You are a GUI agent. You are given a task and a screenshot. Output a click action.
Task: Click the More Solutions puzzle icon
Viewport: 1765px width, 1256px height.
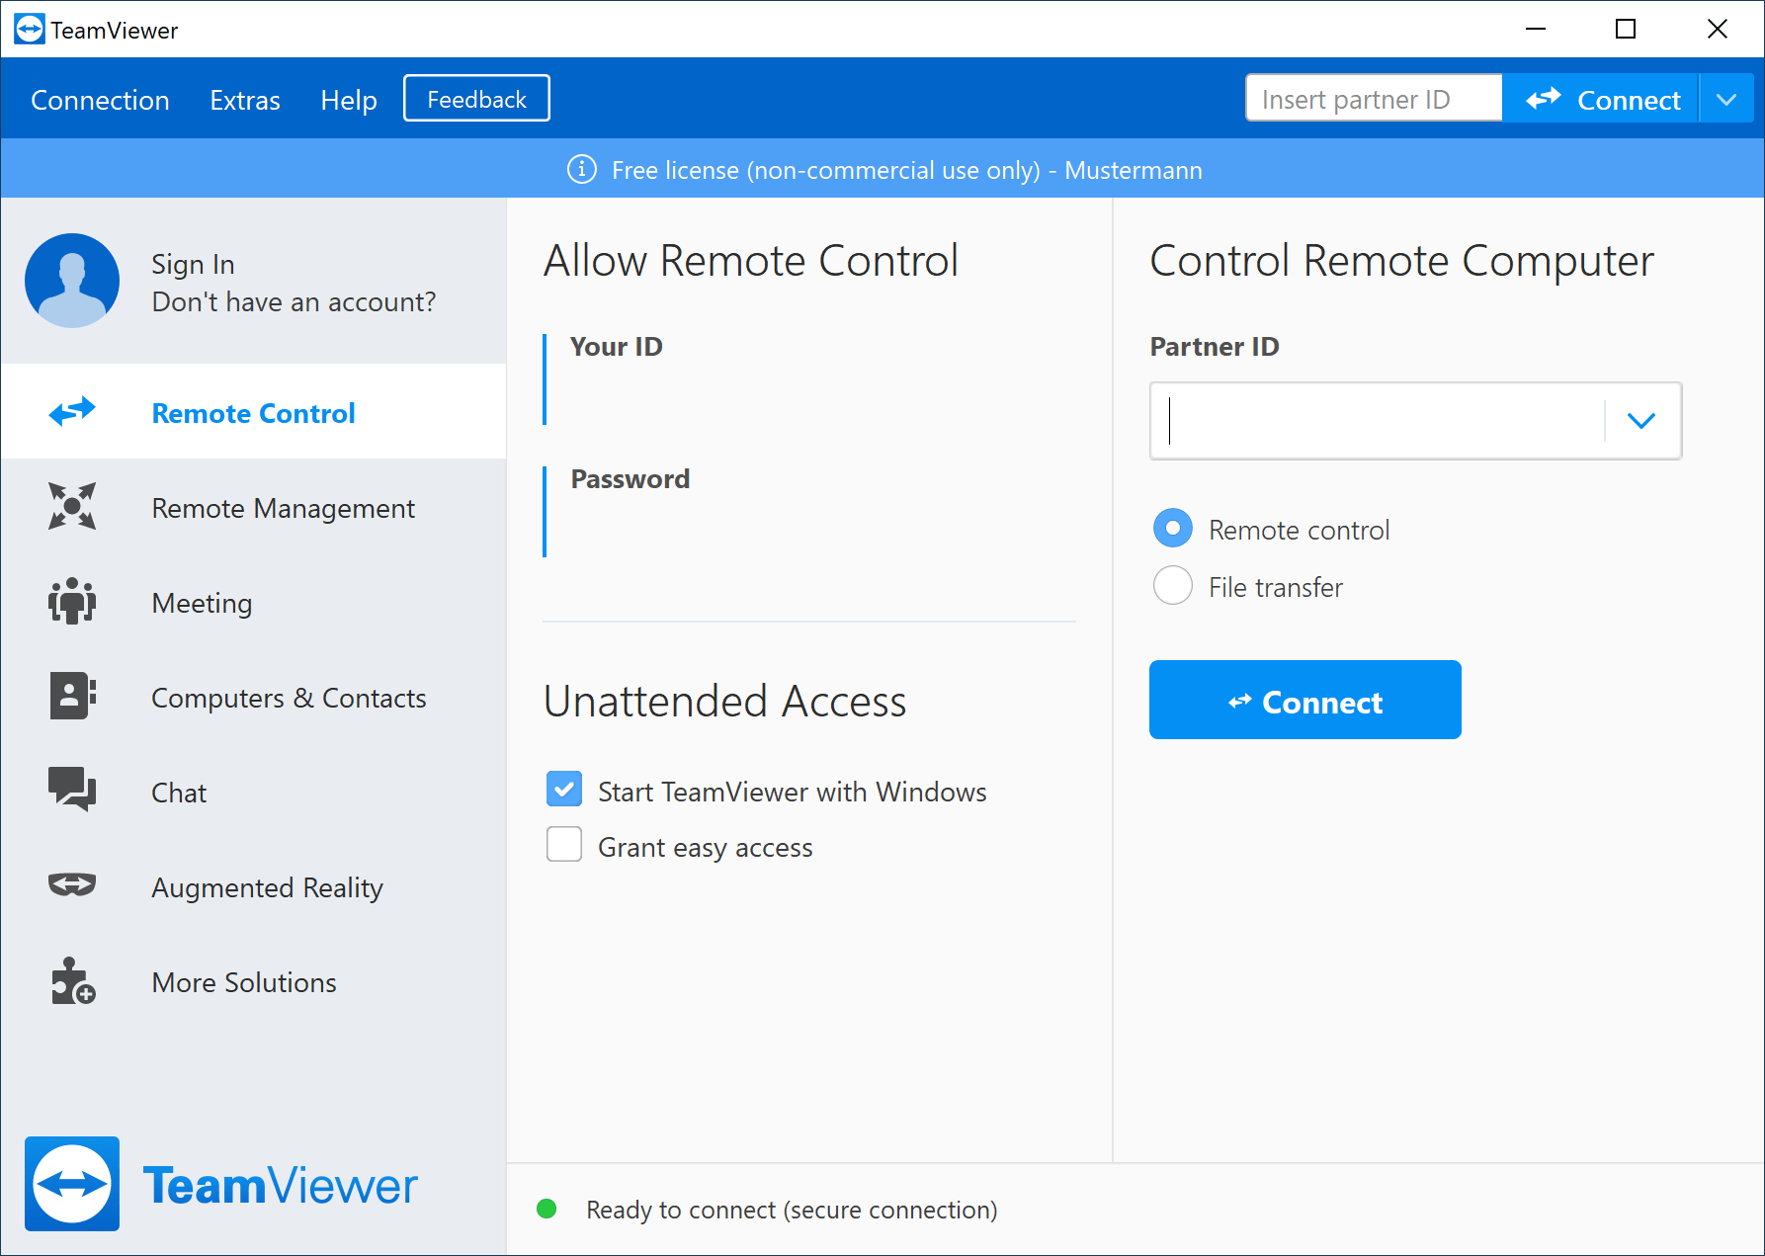point(72,980)
